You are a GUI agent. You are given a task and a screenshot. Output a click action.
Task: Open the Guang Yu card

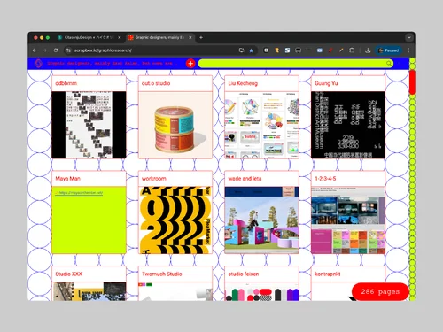pos(348,117)
